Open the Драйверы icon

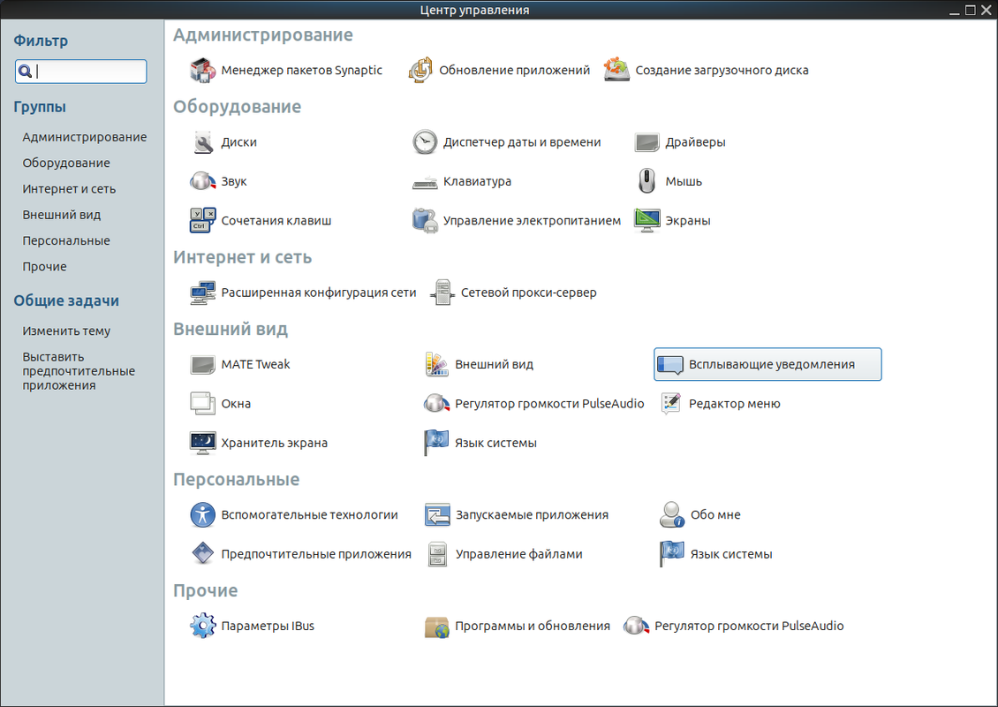[646, 142]
